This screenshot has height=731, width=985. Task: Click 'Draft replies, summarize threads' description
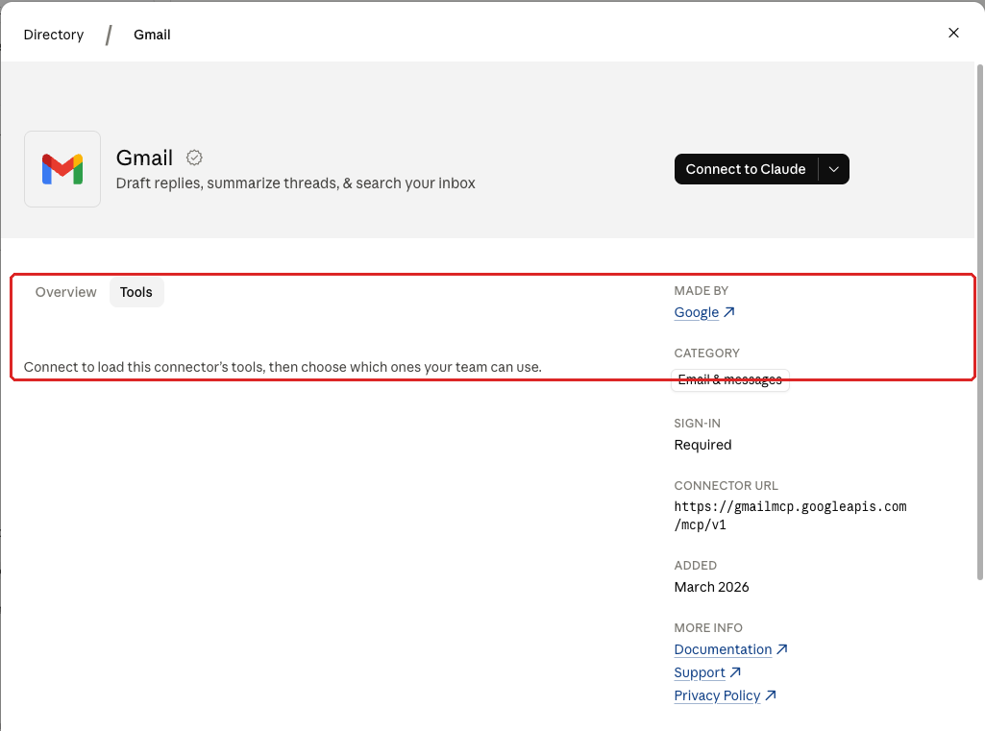pos(295,183)
